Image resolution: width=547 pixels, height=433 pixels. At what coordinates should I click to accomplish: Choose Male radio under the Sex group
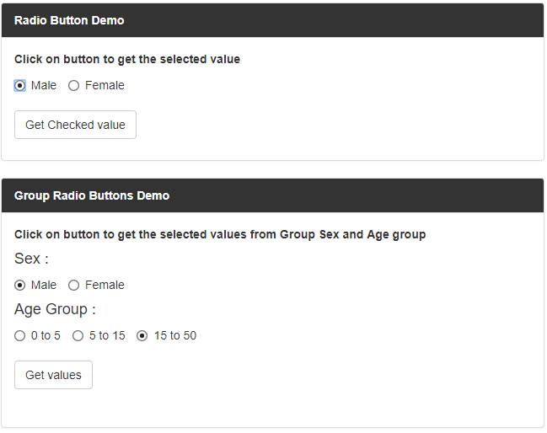20,285
